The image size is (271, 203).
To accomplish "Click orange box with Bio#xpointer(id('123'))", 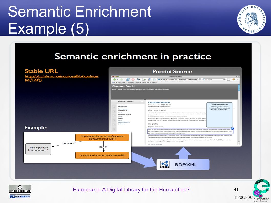I will tap(102, 137).
